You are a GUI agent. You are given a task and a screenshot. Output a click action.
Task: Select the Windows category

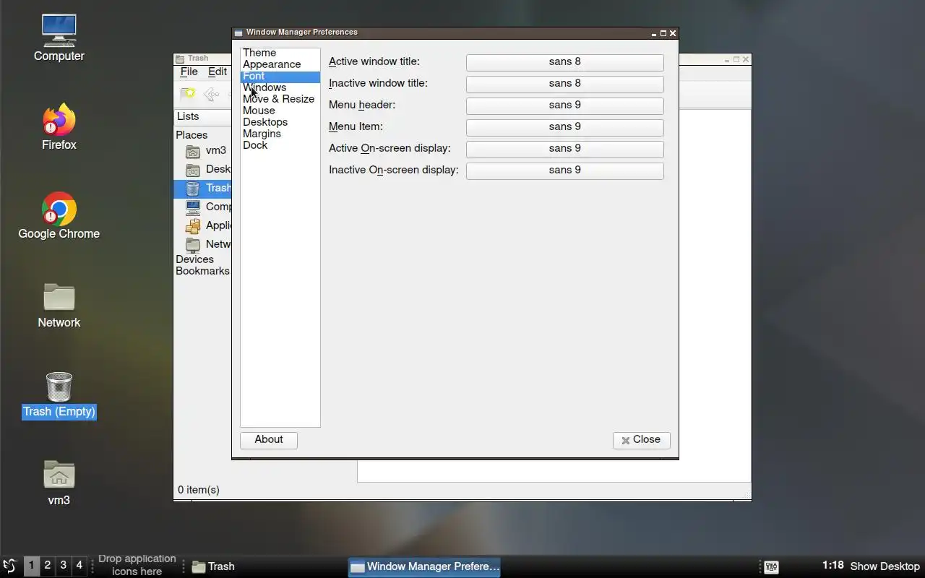pos(280,87)
